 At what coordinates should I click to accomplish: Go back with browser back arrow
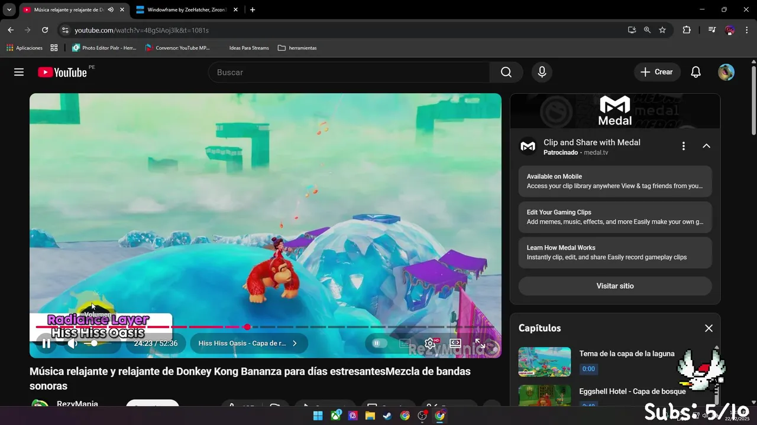click(11, 30)
